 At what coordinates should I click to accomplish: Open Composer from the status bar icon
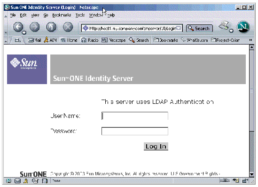pyautogui.click(x=35, y=181)
